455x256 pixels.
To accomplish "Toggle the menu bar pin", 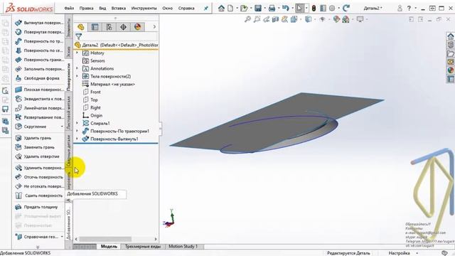I will click(x=205, y=8).
